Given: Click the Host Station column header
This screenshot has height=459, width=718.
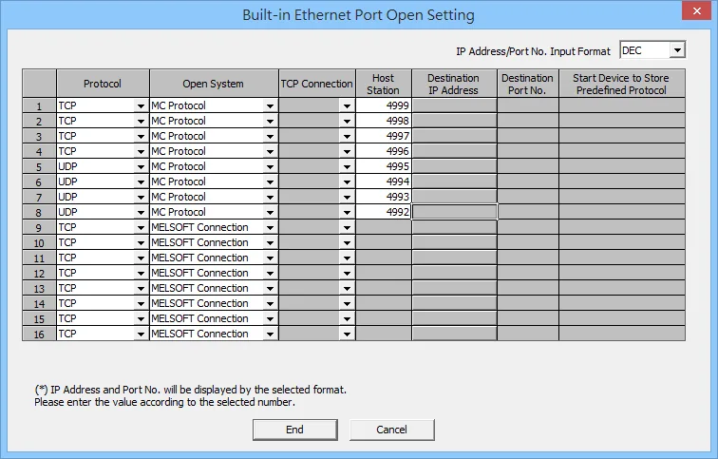Looking at the screenshot, I should click(x=384, y=84).
